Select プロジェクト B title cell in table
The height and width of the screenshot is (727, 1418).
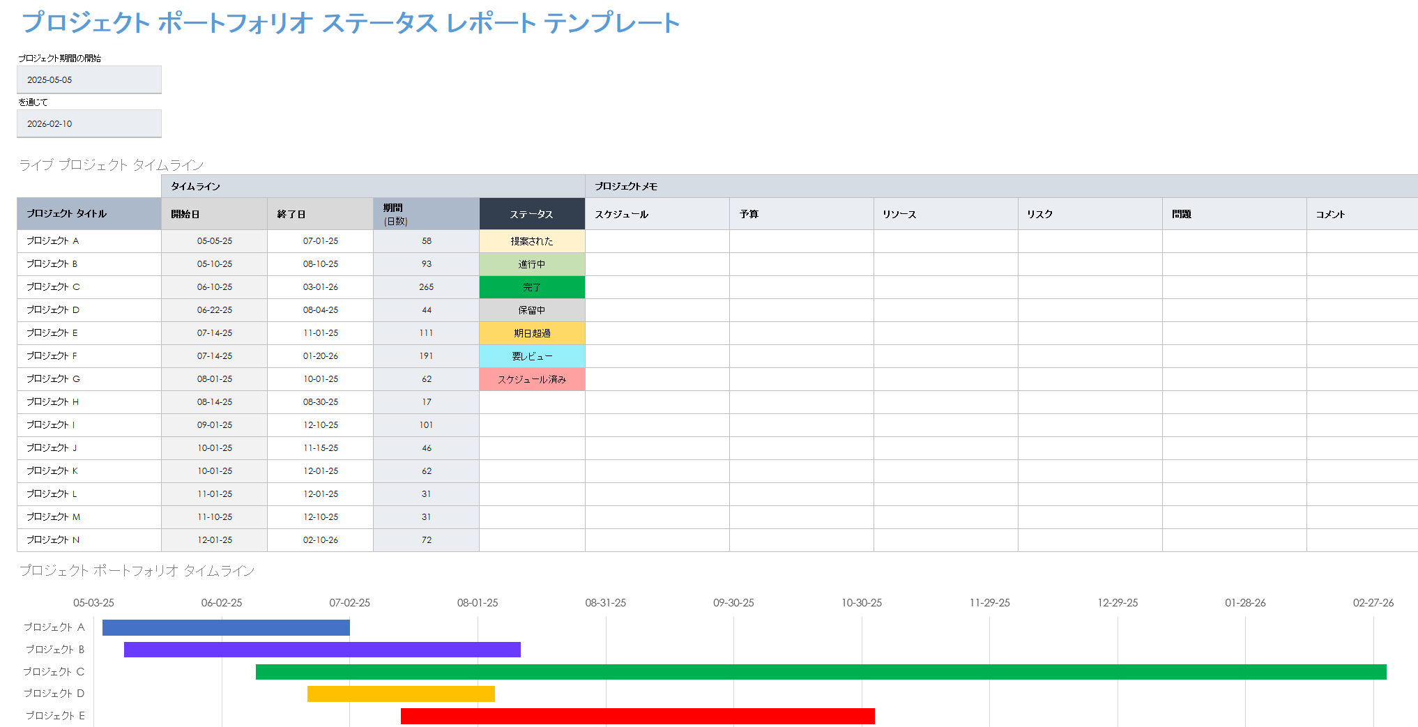pos(89,264)
